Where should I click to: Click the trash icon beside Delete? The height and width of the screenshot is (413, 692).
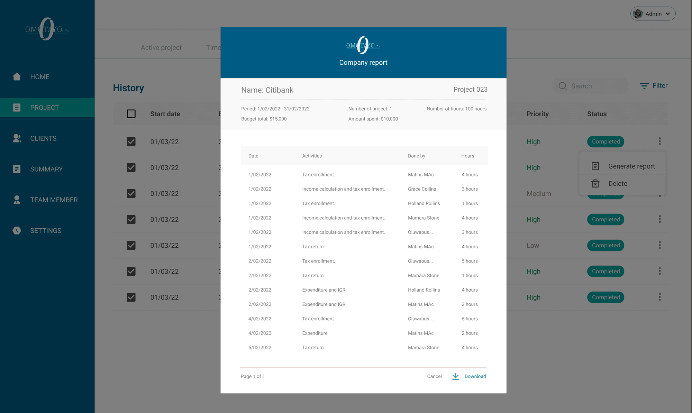point(595,183)
